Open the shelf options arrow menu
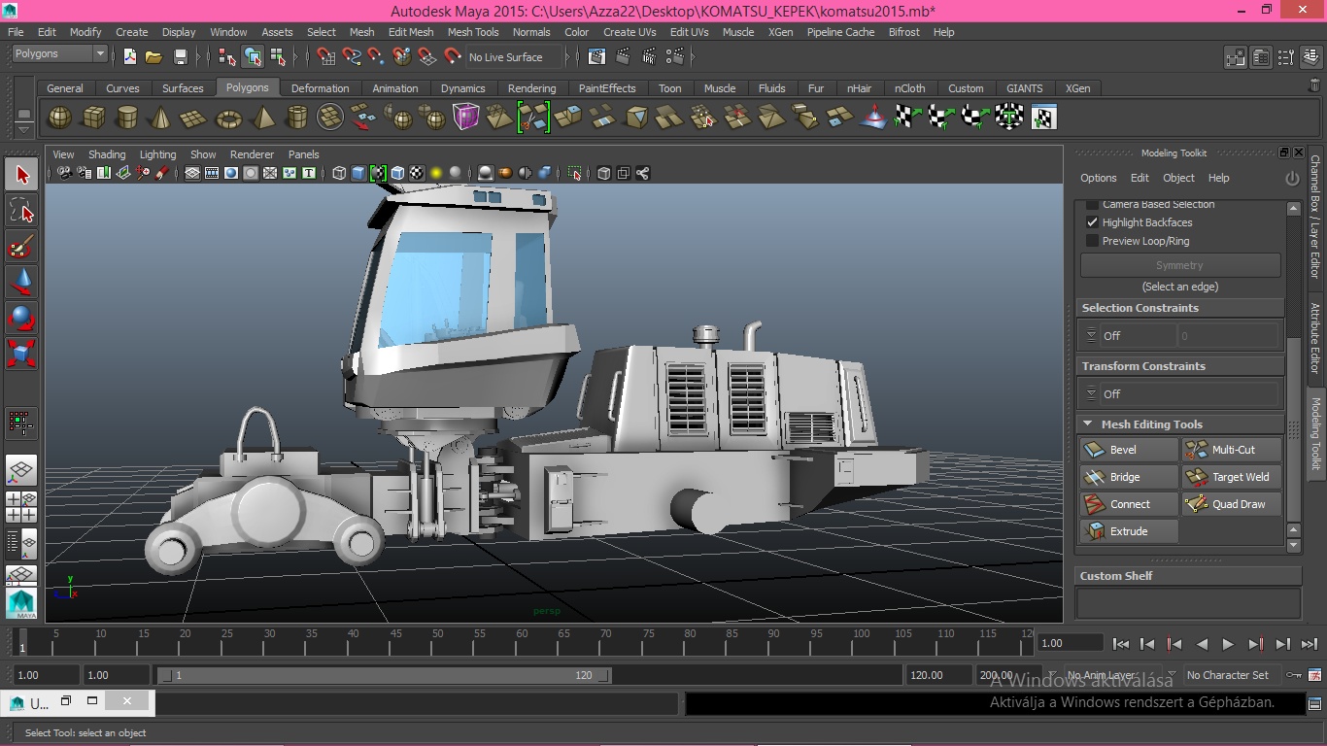The image size is (1327, 746). [x=24, y=127]
